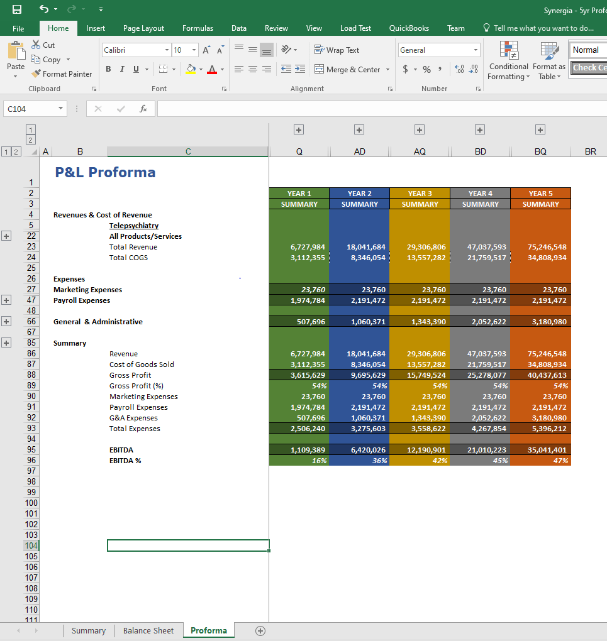Apply red font color
Image resolution: width=607 pixels, height=641 pixels.
pos(212,70)
